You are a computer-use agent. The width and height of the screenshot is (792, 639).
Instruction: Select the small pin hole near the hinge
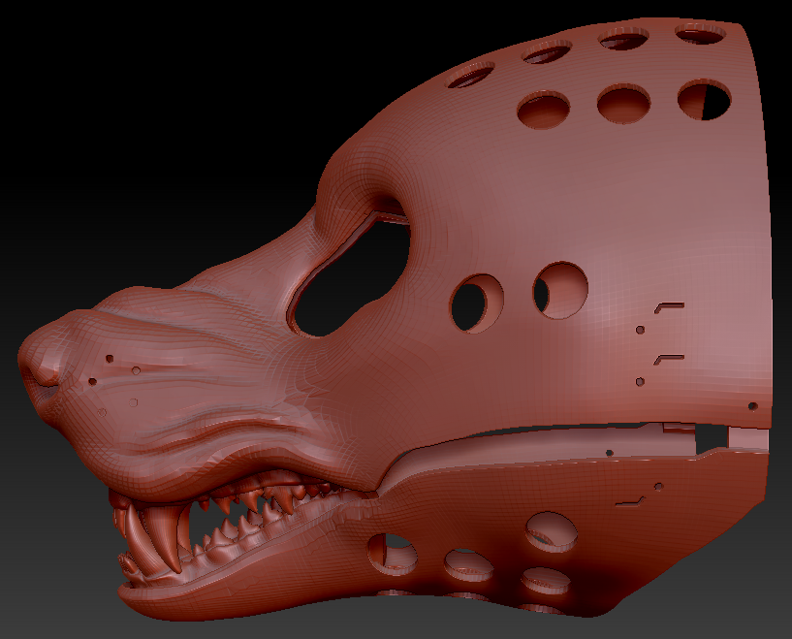pos(640,331)
